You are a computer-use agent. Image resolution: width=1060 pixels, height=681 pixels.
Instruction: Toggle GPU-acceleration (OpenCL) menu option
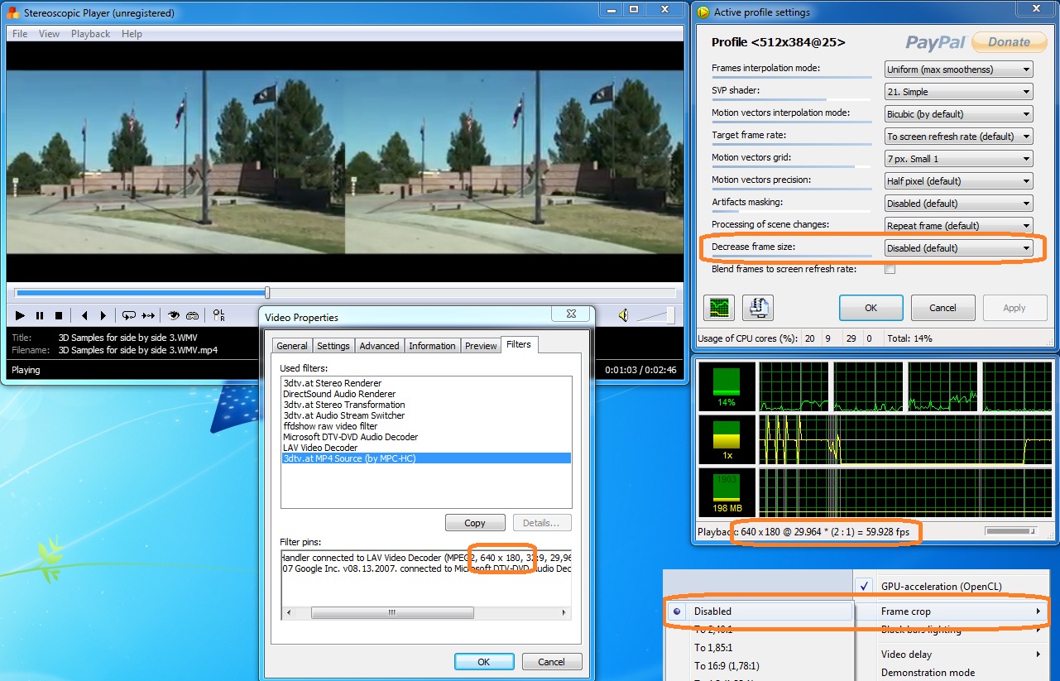[941, 587]
